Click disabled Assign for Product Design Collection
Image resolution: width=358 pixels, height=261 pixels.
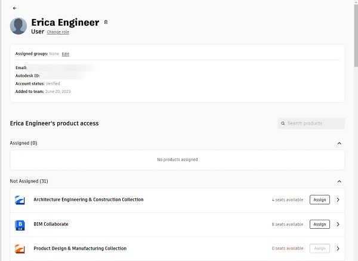coord(320,248)
